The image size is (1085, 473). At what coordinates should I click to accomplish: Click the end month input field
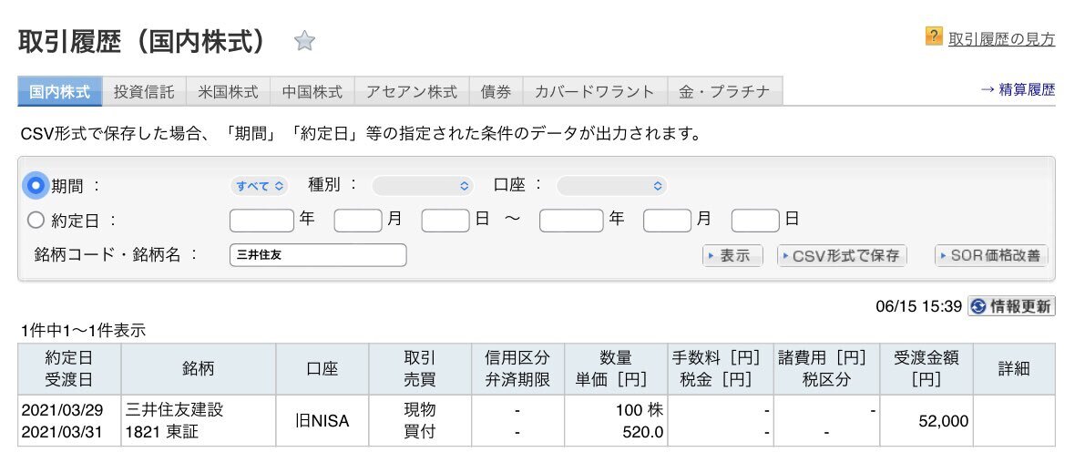[667, 221]
